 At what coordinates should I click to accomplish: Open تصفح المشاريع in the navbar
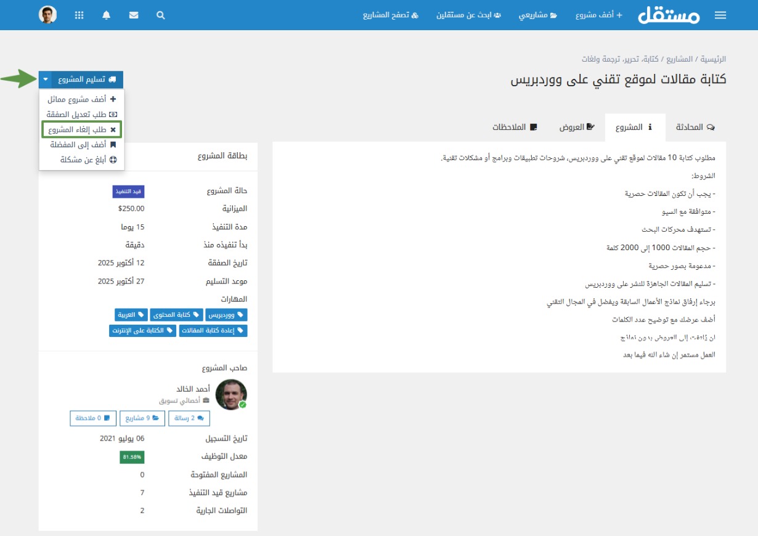point(391,15)
